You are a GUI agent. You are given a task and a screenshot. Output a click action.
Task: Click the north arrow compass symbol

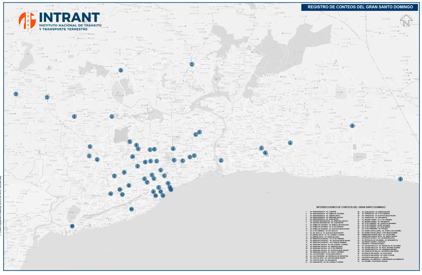click(x=407, y=21)
